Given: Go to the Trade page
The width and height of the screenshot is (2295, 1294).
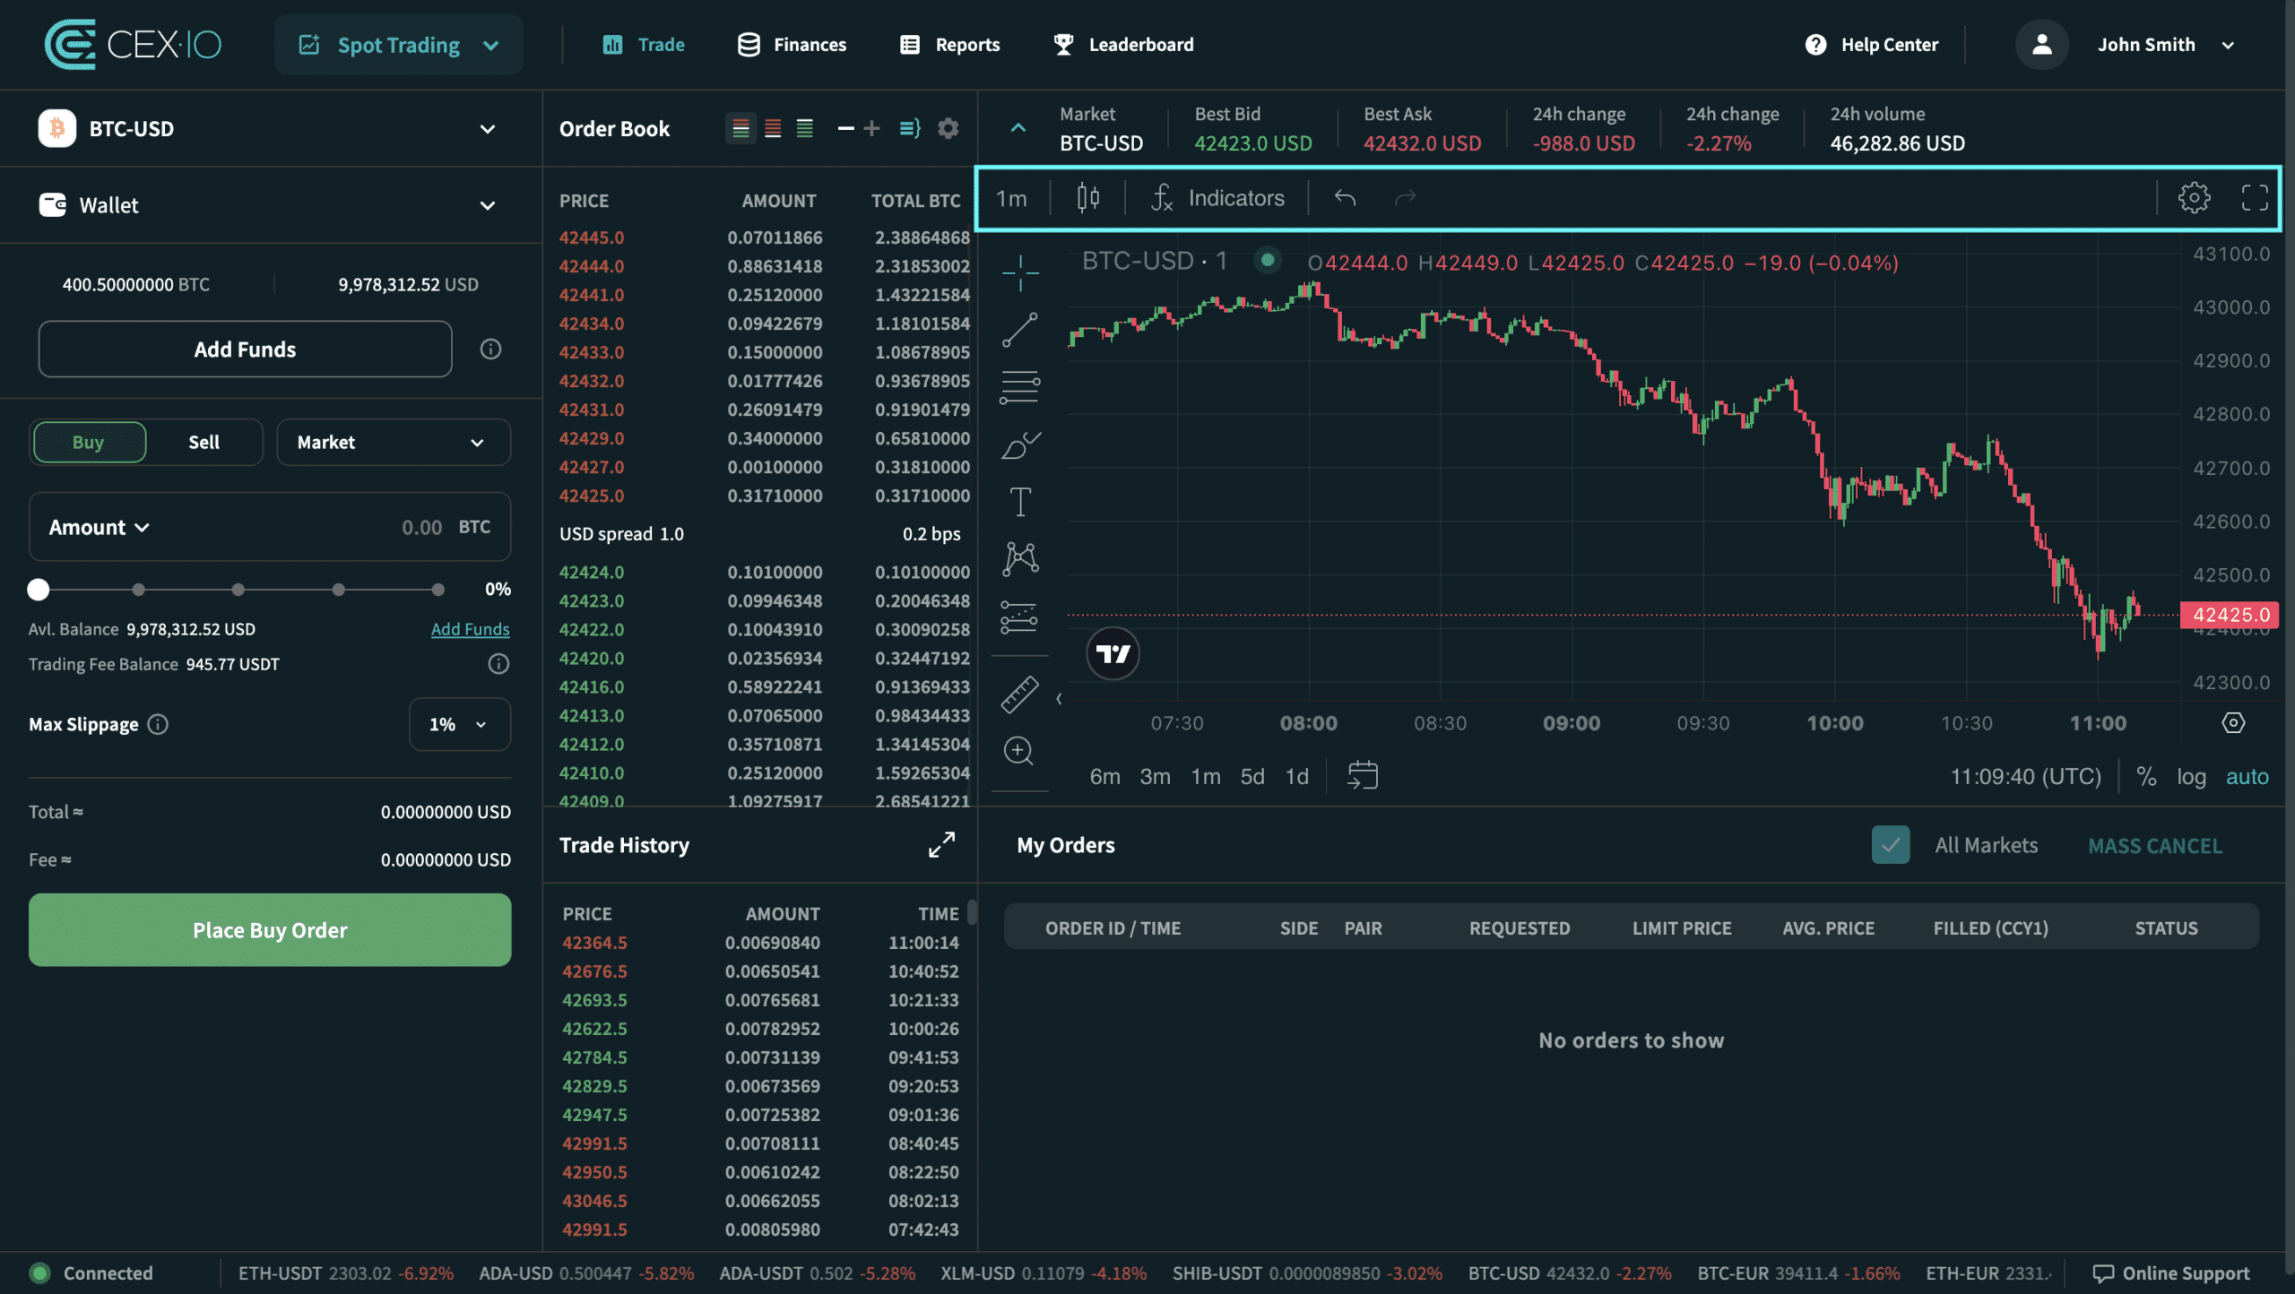Looking at the screenshot, I should (644, 45).
